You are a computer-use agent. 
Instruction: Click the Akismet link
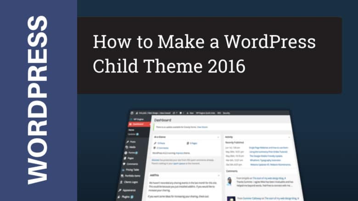click(x=155, y=160)
